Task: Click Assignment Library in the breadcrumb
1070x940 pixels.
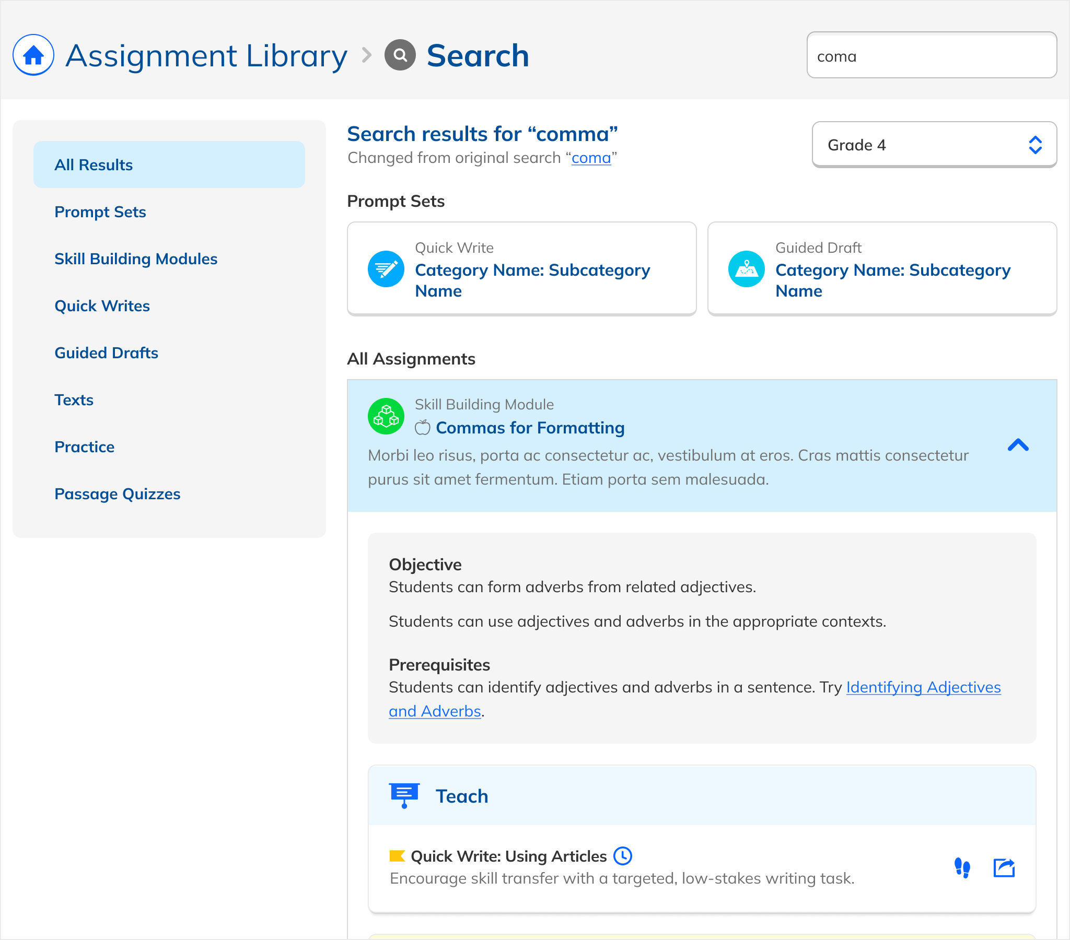Action: pos(206,55)
